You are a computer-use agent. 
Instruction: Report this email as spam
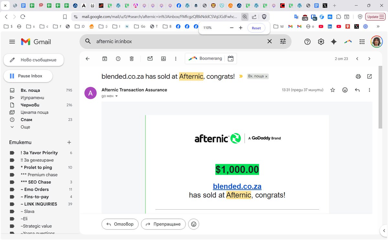(118, 59)
